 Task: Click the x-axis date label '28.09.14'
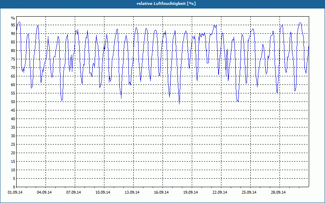(278, 192)
